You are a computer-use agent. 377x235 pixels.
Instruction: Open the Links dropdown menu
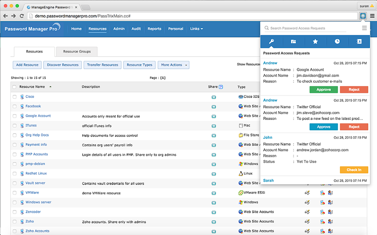pos(197,29)
